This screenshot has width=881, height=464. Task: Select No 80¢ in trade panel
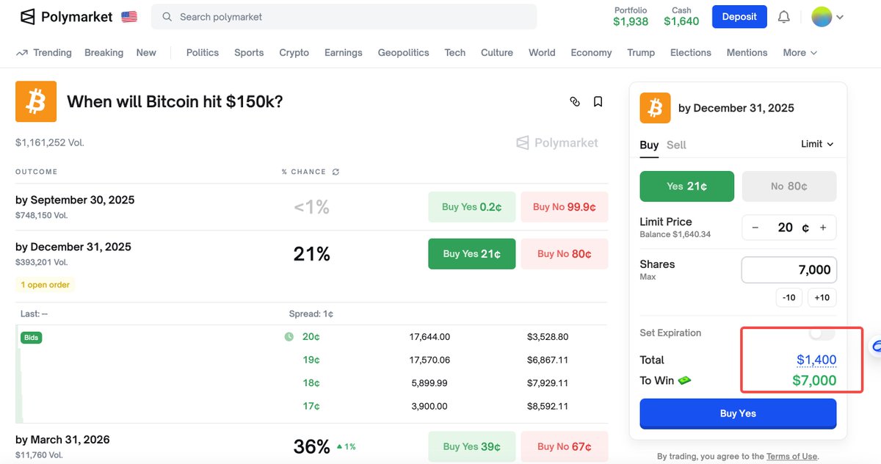789,186
